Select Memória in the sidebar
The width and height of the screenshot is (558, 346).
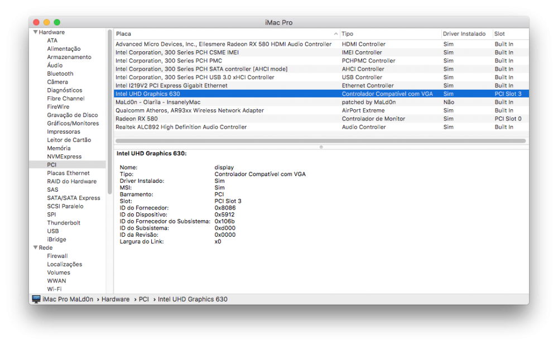tap(59, 148)
